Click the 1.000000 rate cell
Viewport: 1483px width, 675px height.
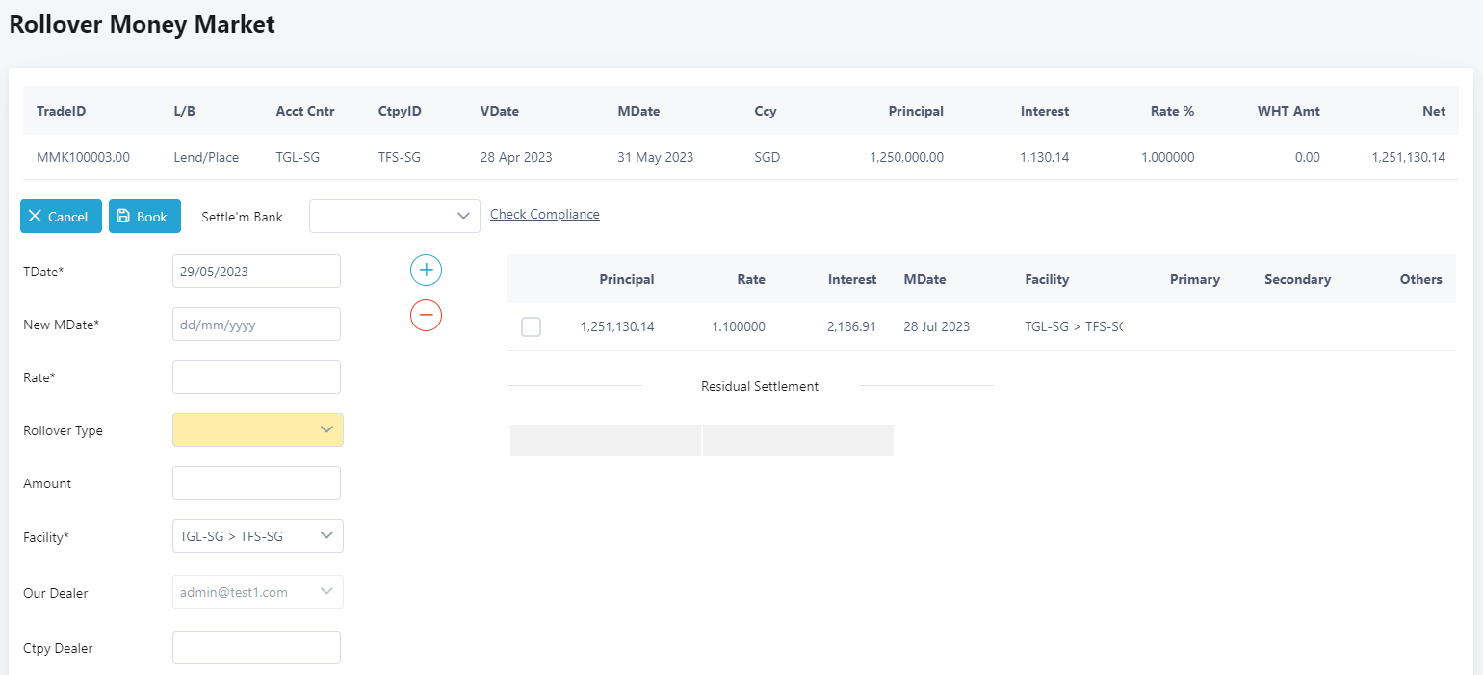click(1167, 157)
